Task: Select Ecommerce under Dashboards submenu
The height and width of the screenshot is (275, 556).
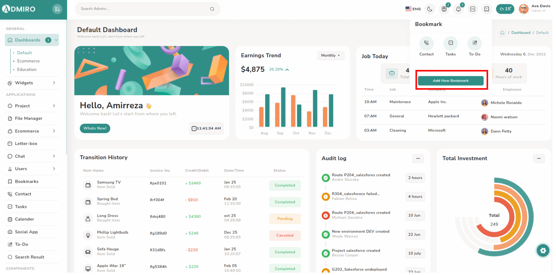Action: click(28, 61)
